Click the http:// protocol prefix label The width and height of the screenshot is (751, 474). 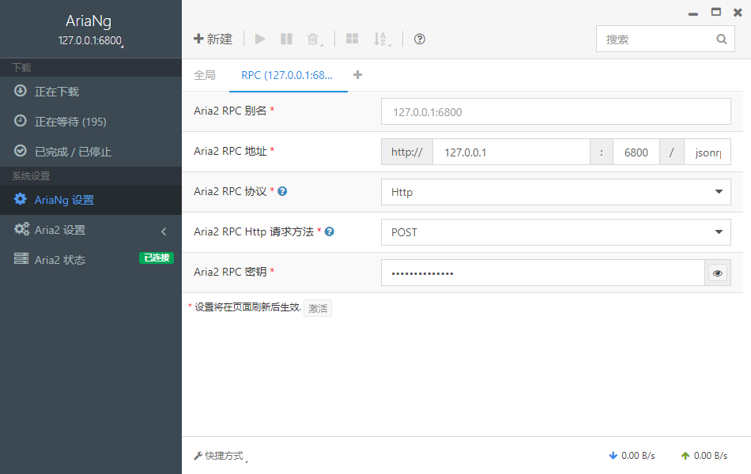407,152
